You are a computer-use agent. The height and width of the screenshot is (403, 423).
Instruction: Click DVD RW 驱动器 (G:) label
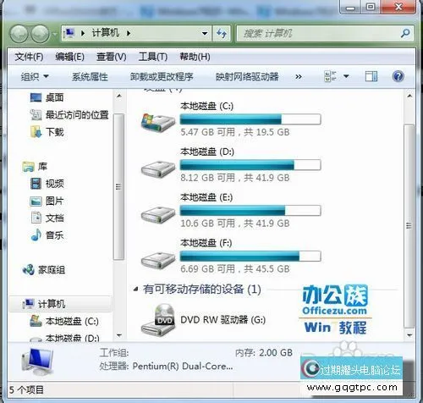(223, 320)
